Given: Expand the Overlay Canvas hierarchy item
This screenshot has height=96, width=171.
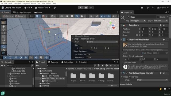Looking at the screenshot, I should [x=8, y=74].
